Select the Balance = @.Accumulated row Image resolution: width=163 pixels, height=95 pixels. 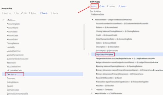107,27
